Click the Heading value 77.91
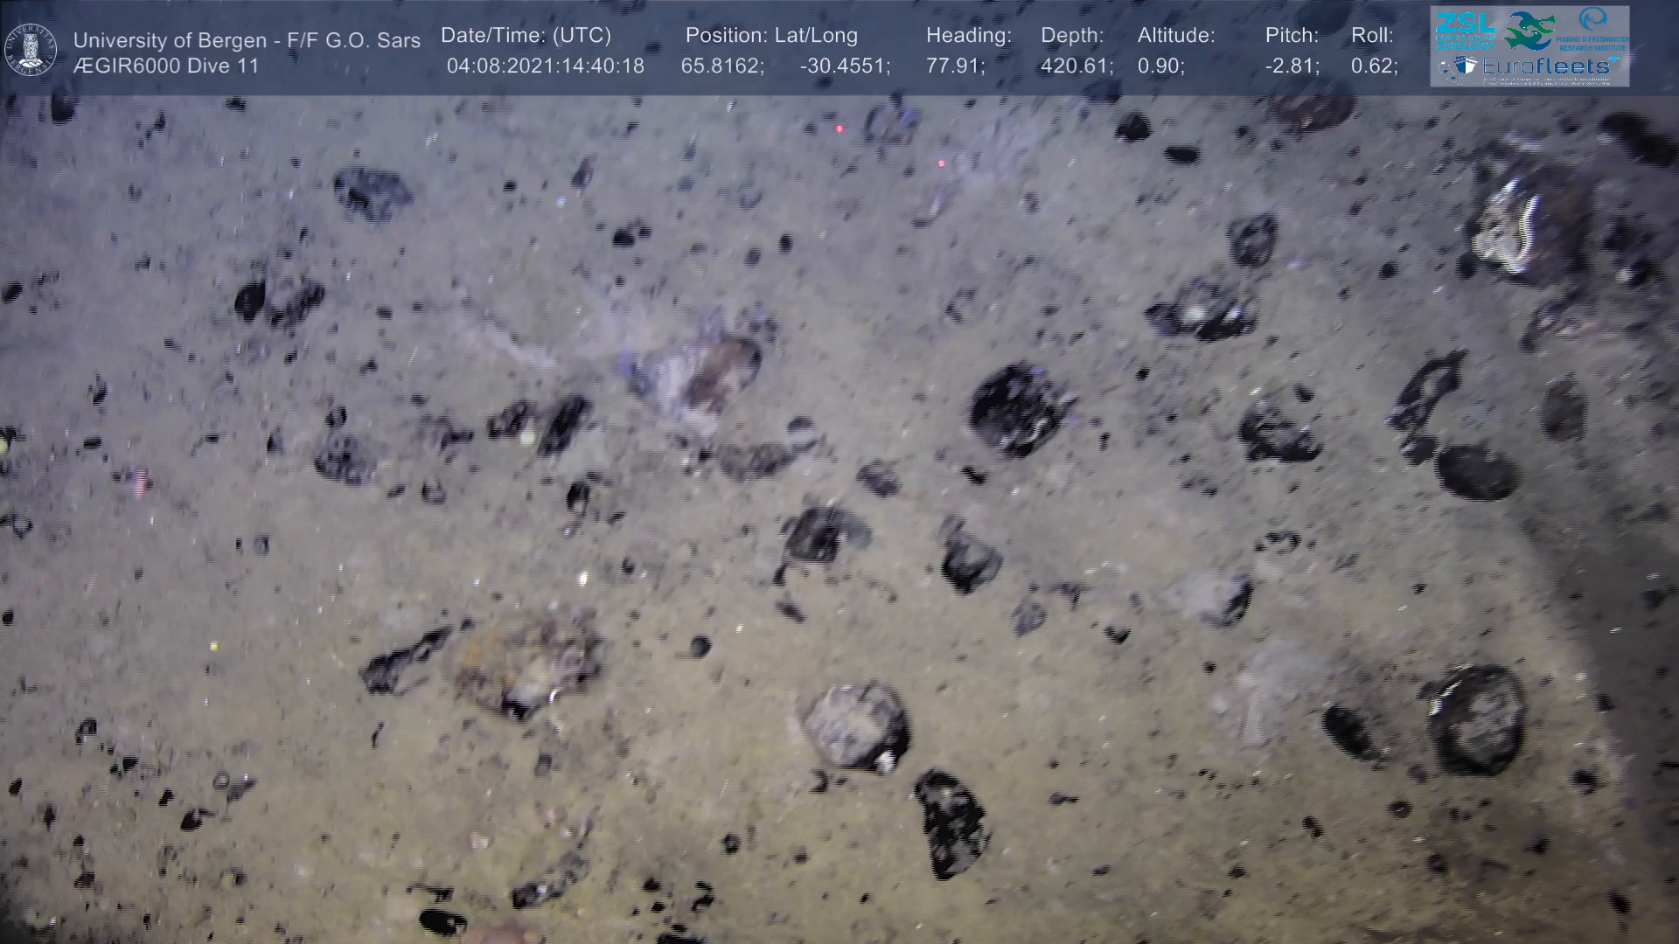Viewport: 1679px width, 944px height. click(x=955, y=66)
